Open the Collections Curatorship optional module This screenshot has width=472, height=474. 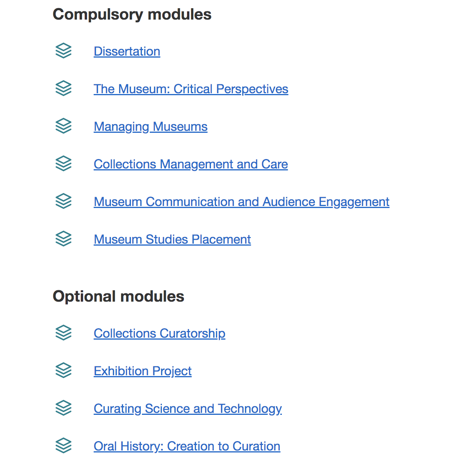tap(160, 333)
